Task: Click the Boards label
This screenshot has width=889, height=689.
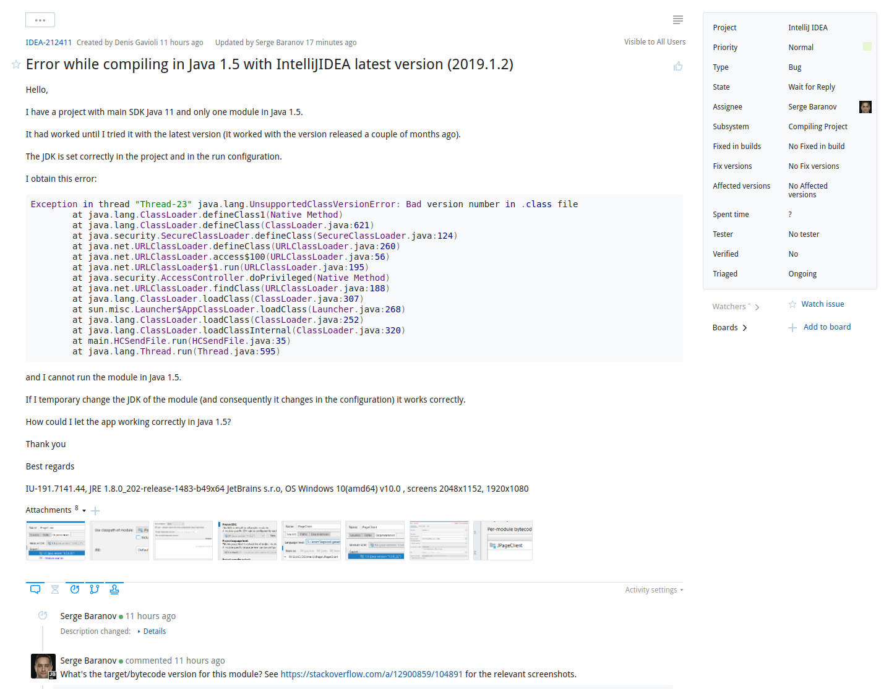Action: click(725, 328)
